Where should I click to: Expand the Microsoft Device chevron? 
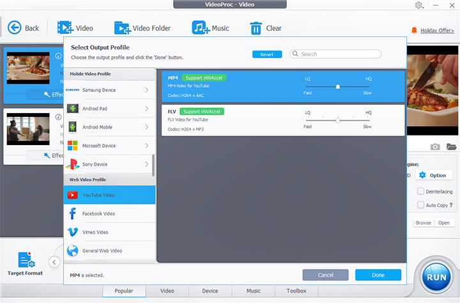[147, 145]
